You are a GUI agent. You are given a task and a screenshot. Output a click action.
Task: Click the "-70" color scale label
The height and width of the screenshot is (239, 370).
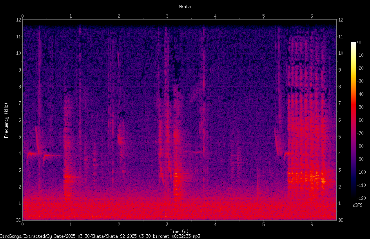pyautogui.click(x=360, y=133)
